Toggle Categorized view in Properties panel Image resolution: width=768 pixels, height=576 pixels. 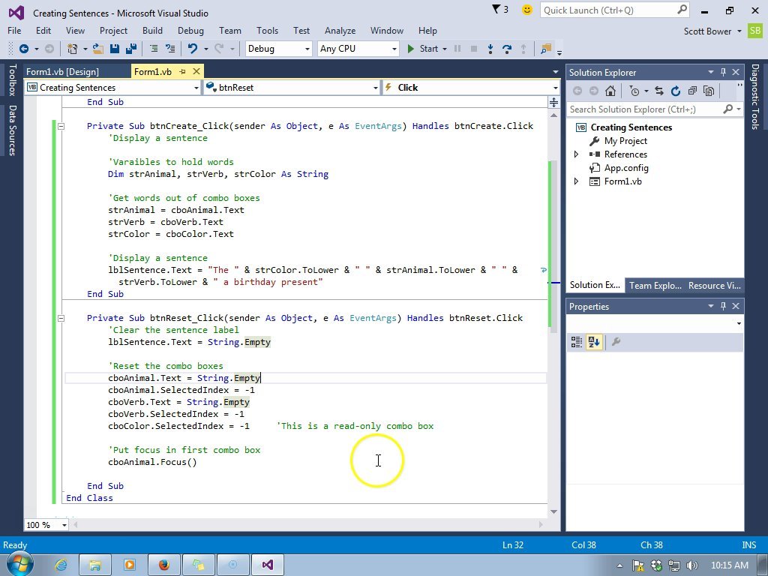pos(577,342)
